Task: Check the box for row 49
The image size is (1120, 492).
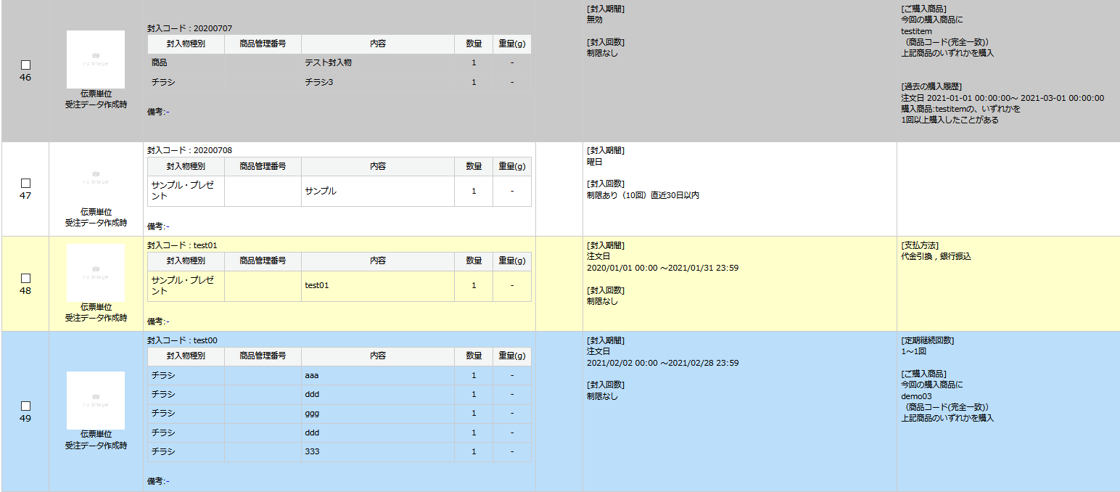Action: click(x=25, y=406)
